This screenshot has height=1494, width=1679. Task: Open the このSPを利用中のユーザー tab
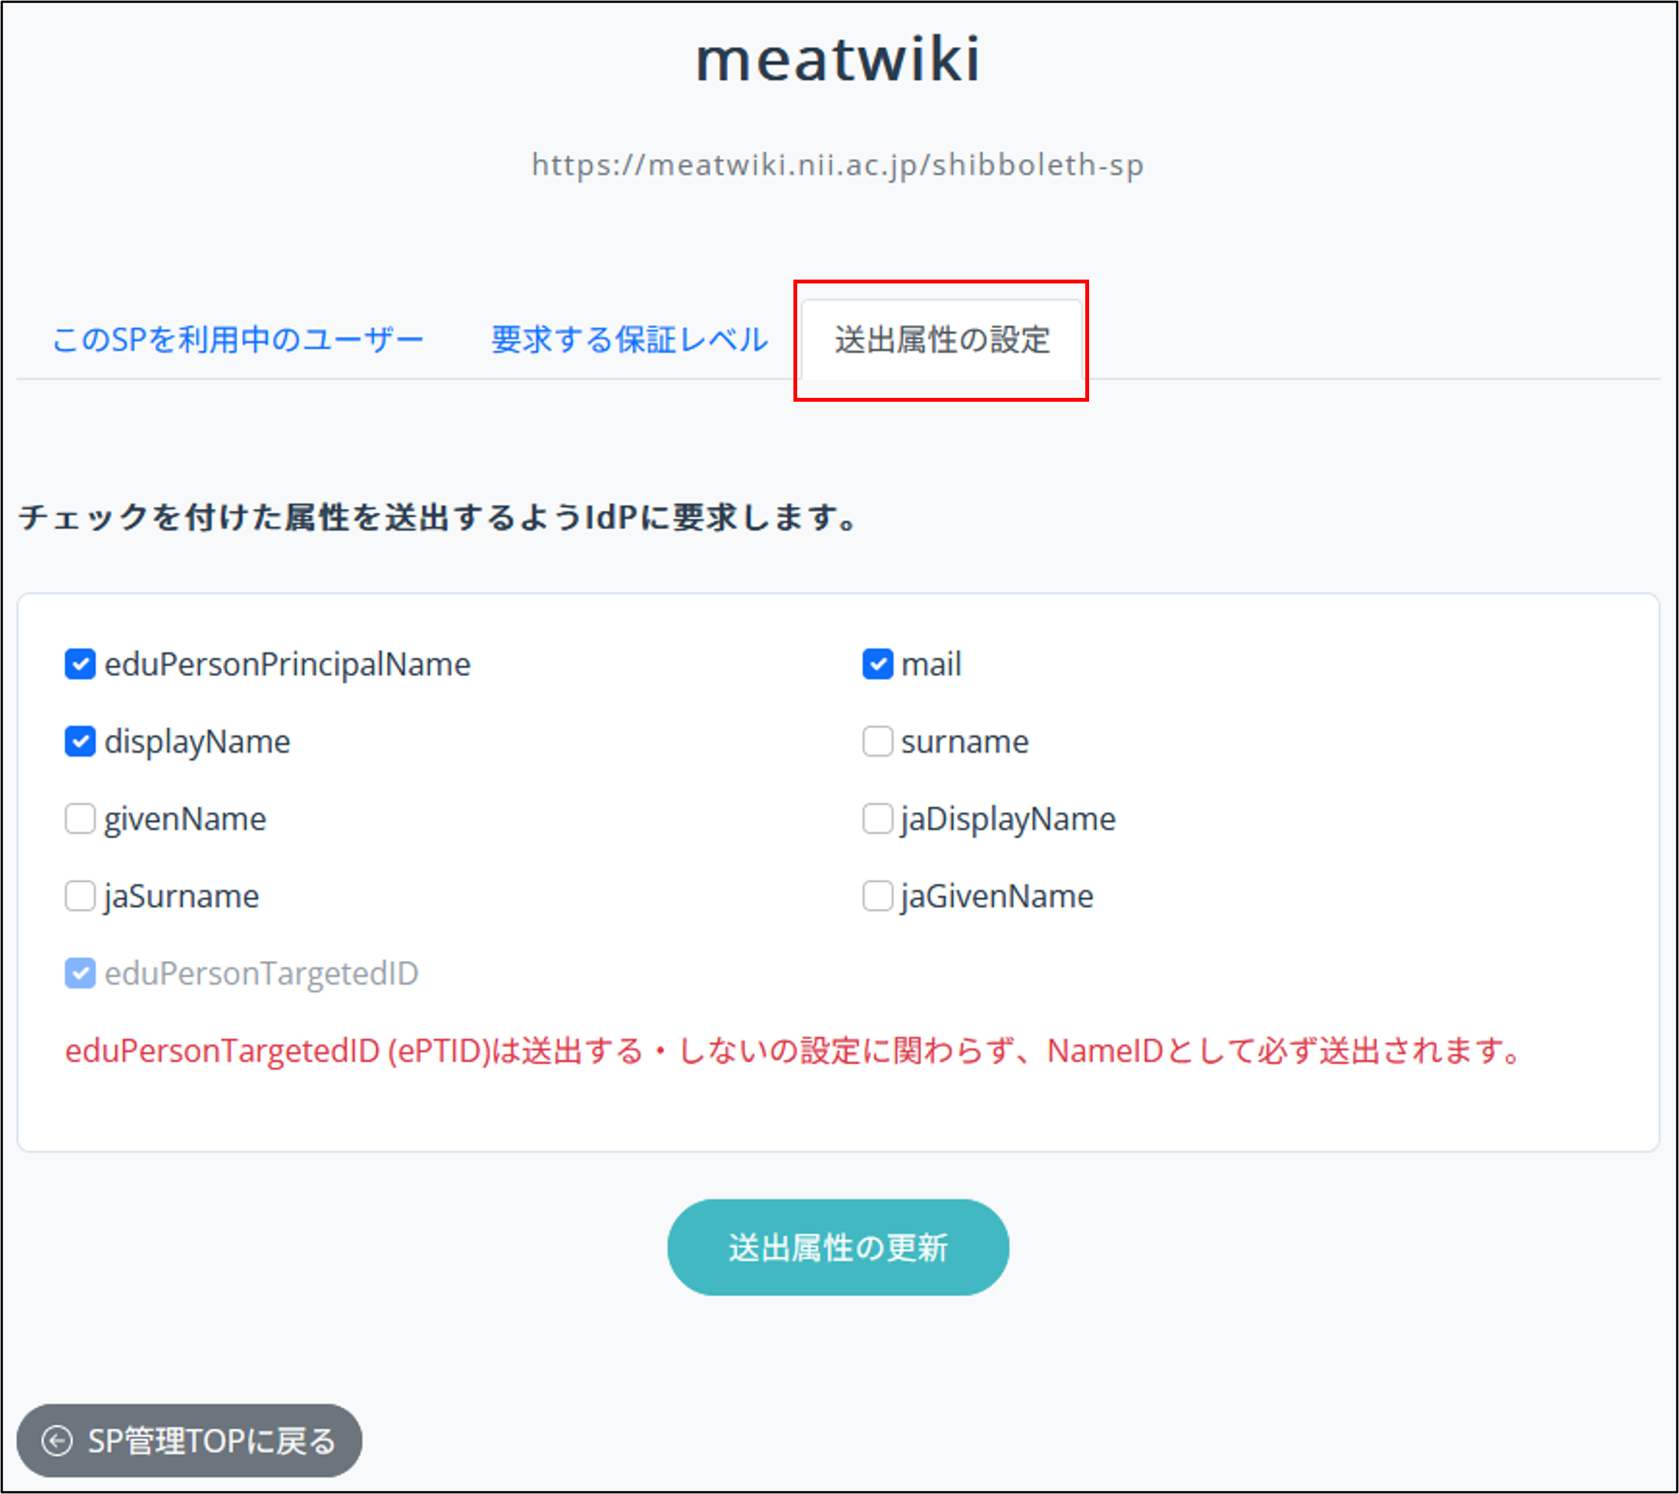pyautogui.click(x=237, y=340)
